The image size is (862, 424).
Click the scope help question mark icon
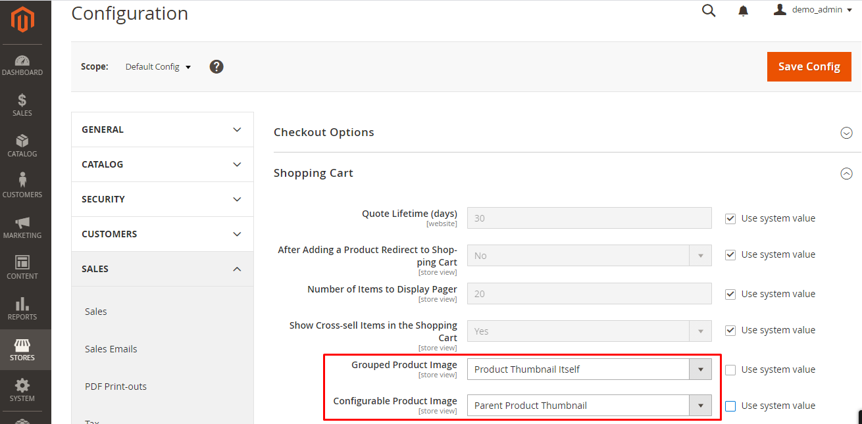tap(216, 66)
